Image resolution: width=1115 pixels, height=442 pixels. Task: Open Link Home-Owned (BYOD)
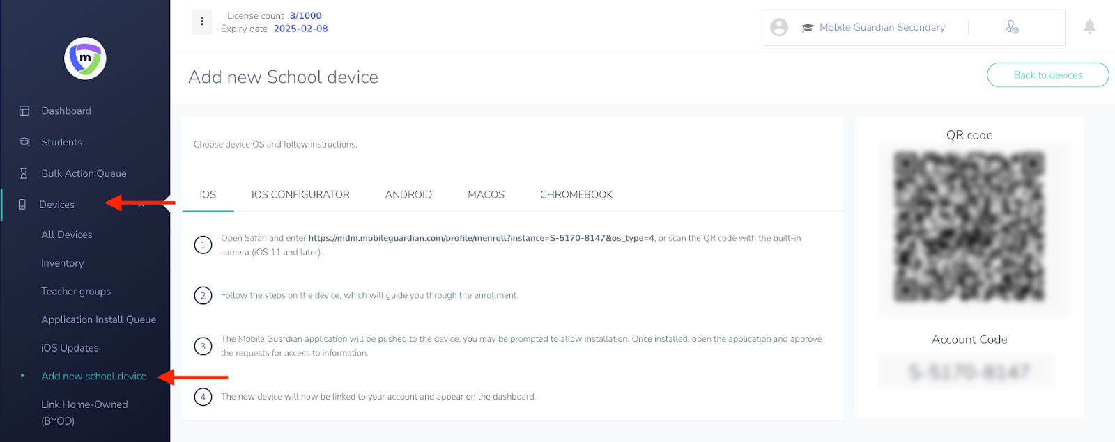pyautogui.click(x=84, y=413)
